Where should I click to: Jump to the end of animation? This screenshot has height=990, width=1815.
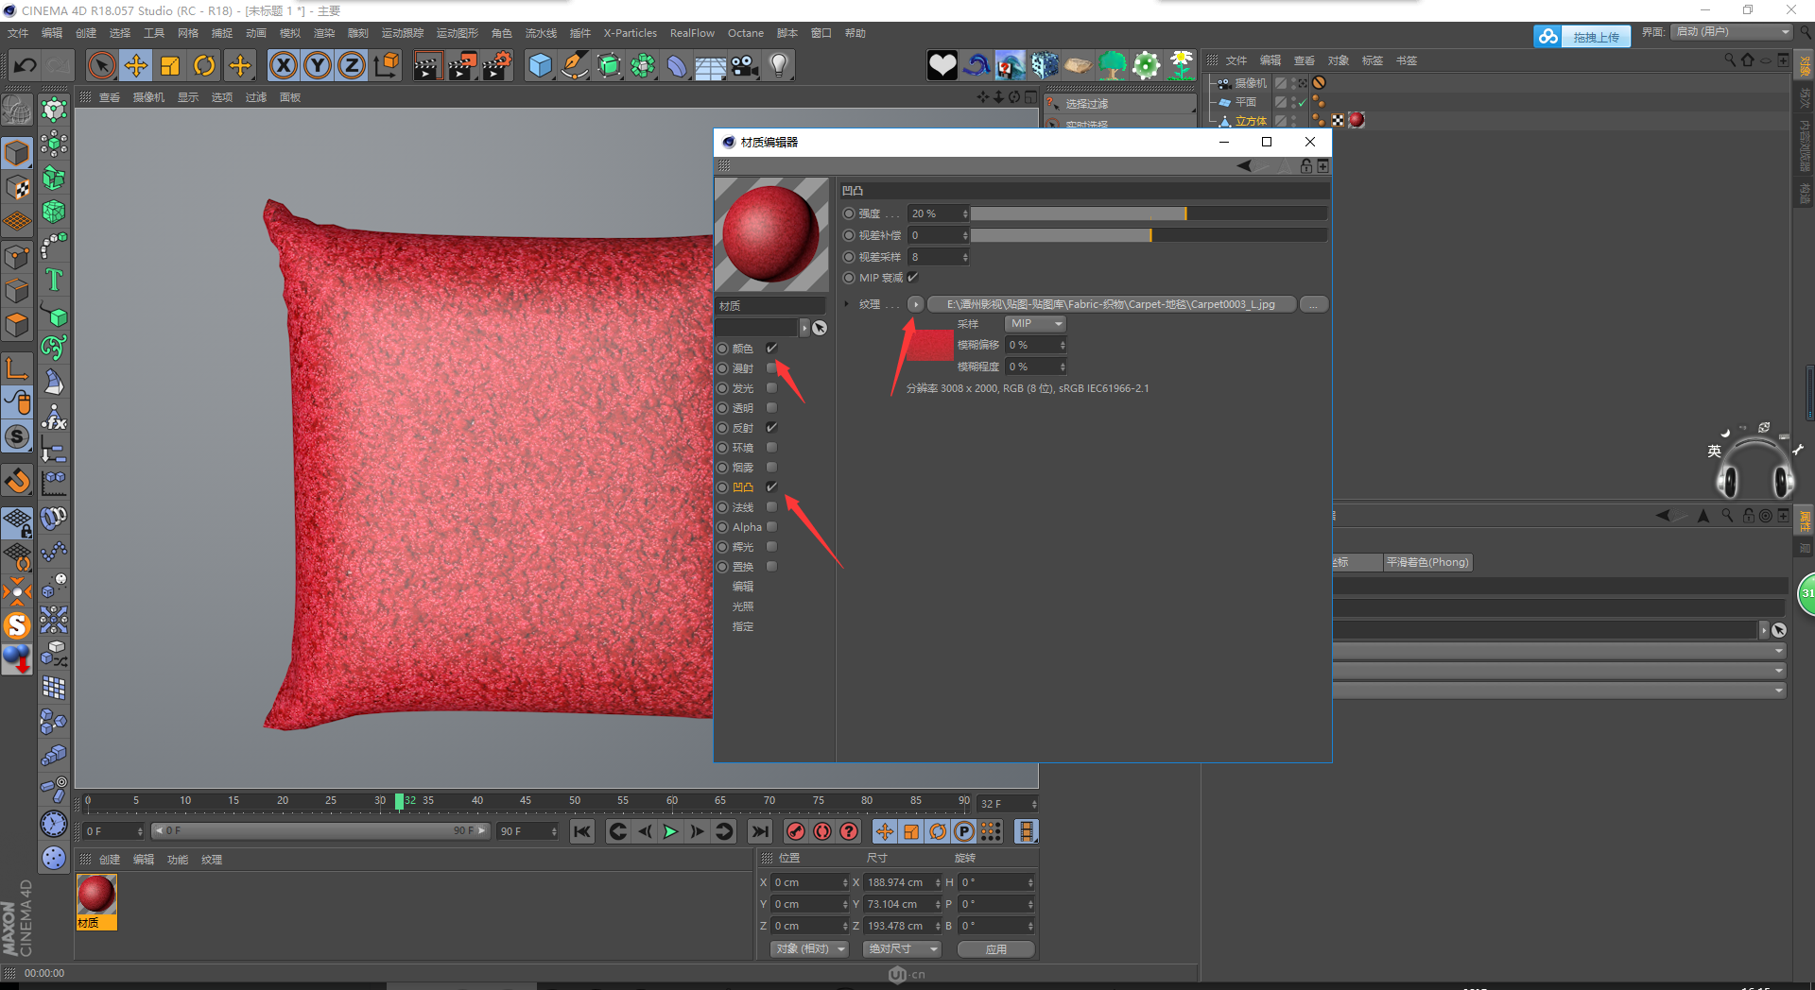[x=760, y=831]
